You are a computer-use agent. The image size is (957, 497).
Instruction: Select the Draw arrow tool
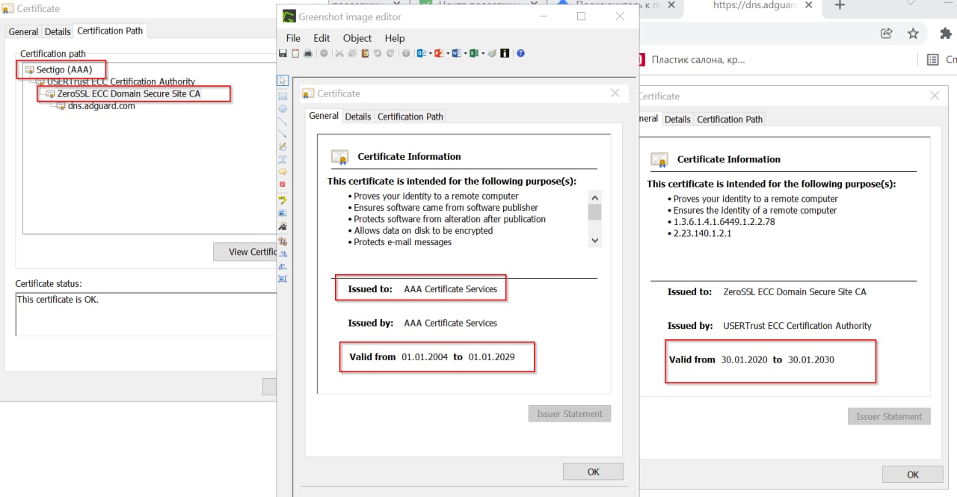point(283,134)
